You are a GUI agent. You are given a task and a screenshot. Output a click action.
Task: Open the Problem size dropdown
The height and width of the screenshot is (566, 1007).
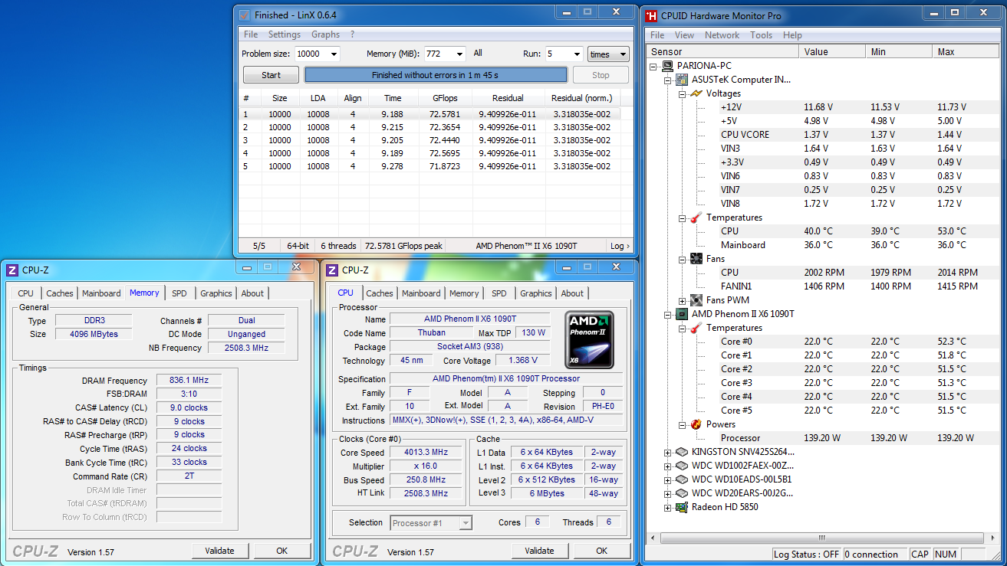[333, 54]
